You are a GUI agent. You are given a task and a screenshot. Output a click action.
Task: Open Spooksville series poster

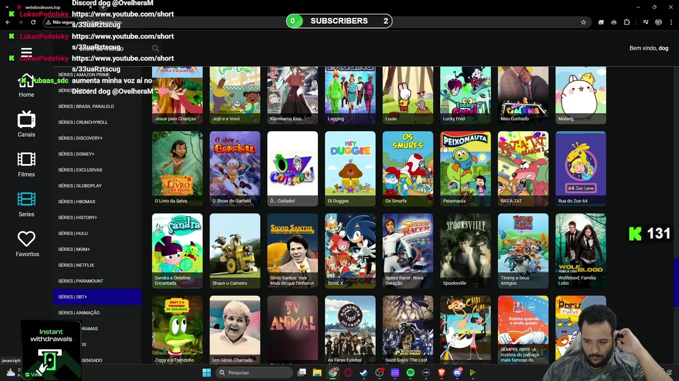coord(465,251)
